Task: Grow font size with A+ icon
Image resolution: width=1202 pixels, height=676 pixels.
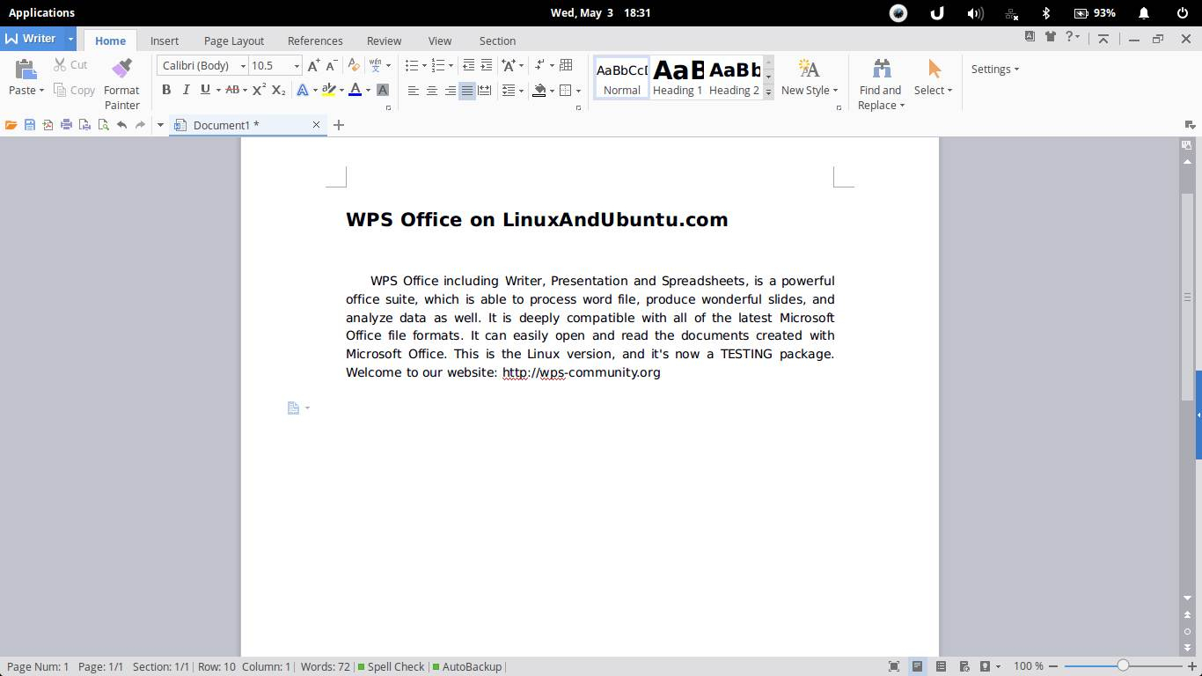Action: pos(313,65)
